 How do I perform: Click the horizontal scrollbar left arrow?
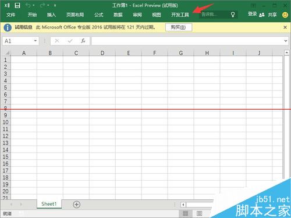pyautogui.click(x=183, y=205)
